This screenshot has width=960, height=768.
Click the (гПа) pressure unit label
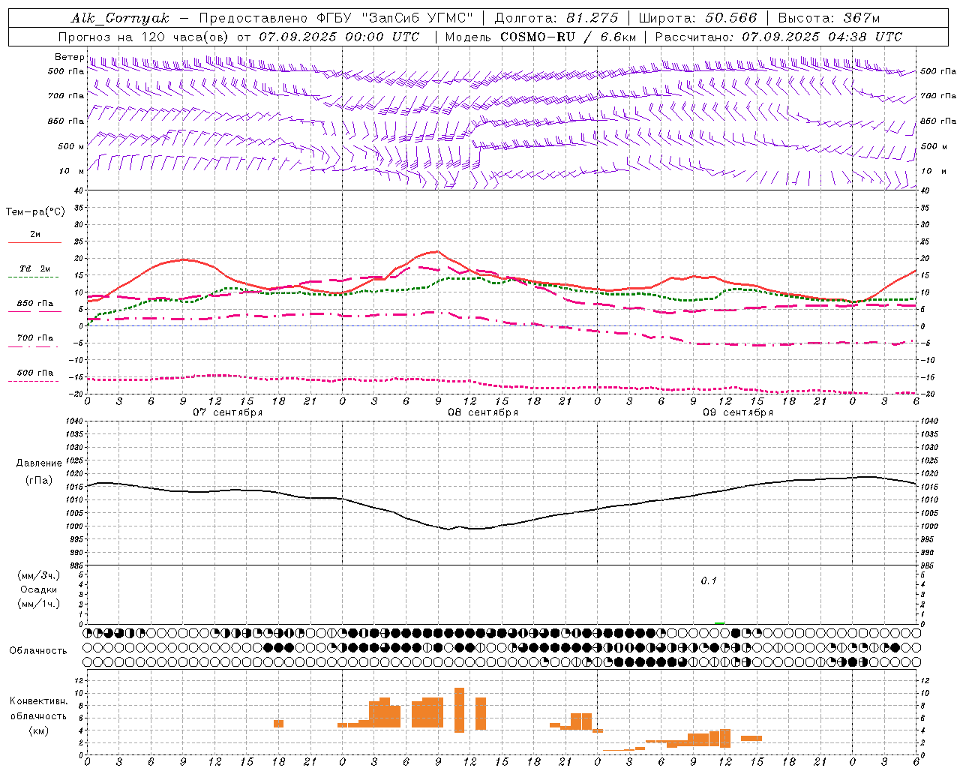click(39, 481)
